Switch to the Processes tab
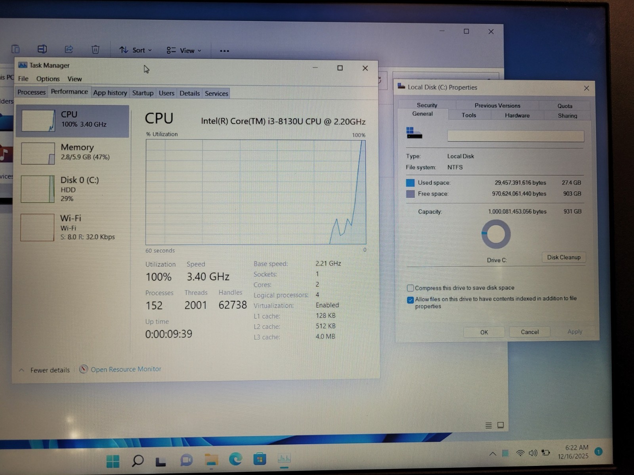This screenshot has height=475, width=634. [x=32, y=92]
